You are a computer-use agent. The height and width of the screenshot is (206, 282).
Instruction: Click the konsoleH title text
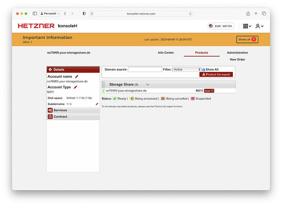[67, 26]
